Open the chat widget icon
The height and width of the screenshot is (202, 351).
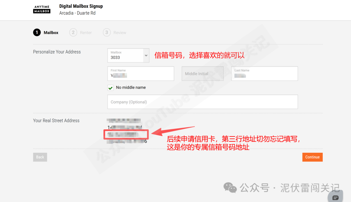pyautogui.click(x=335, y=197)
